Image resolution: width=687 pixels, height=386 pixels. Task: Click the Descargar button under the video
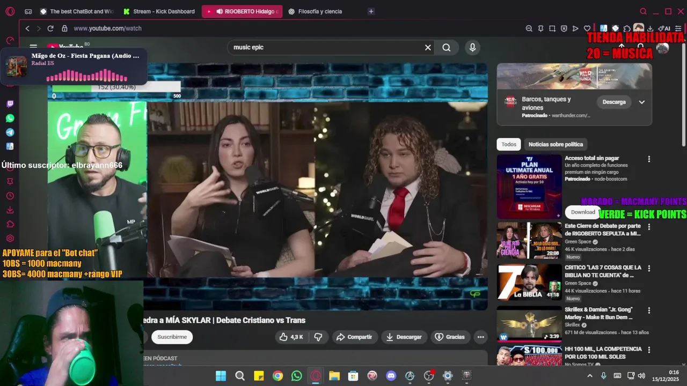[404, 337]
